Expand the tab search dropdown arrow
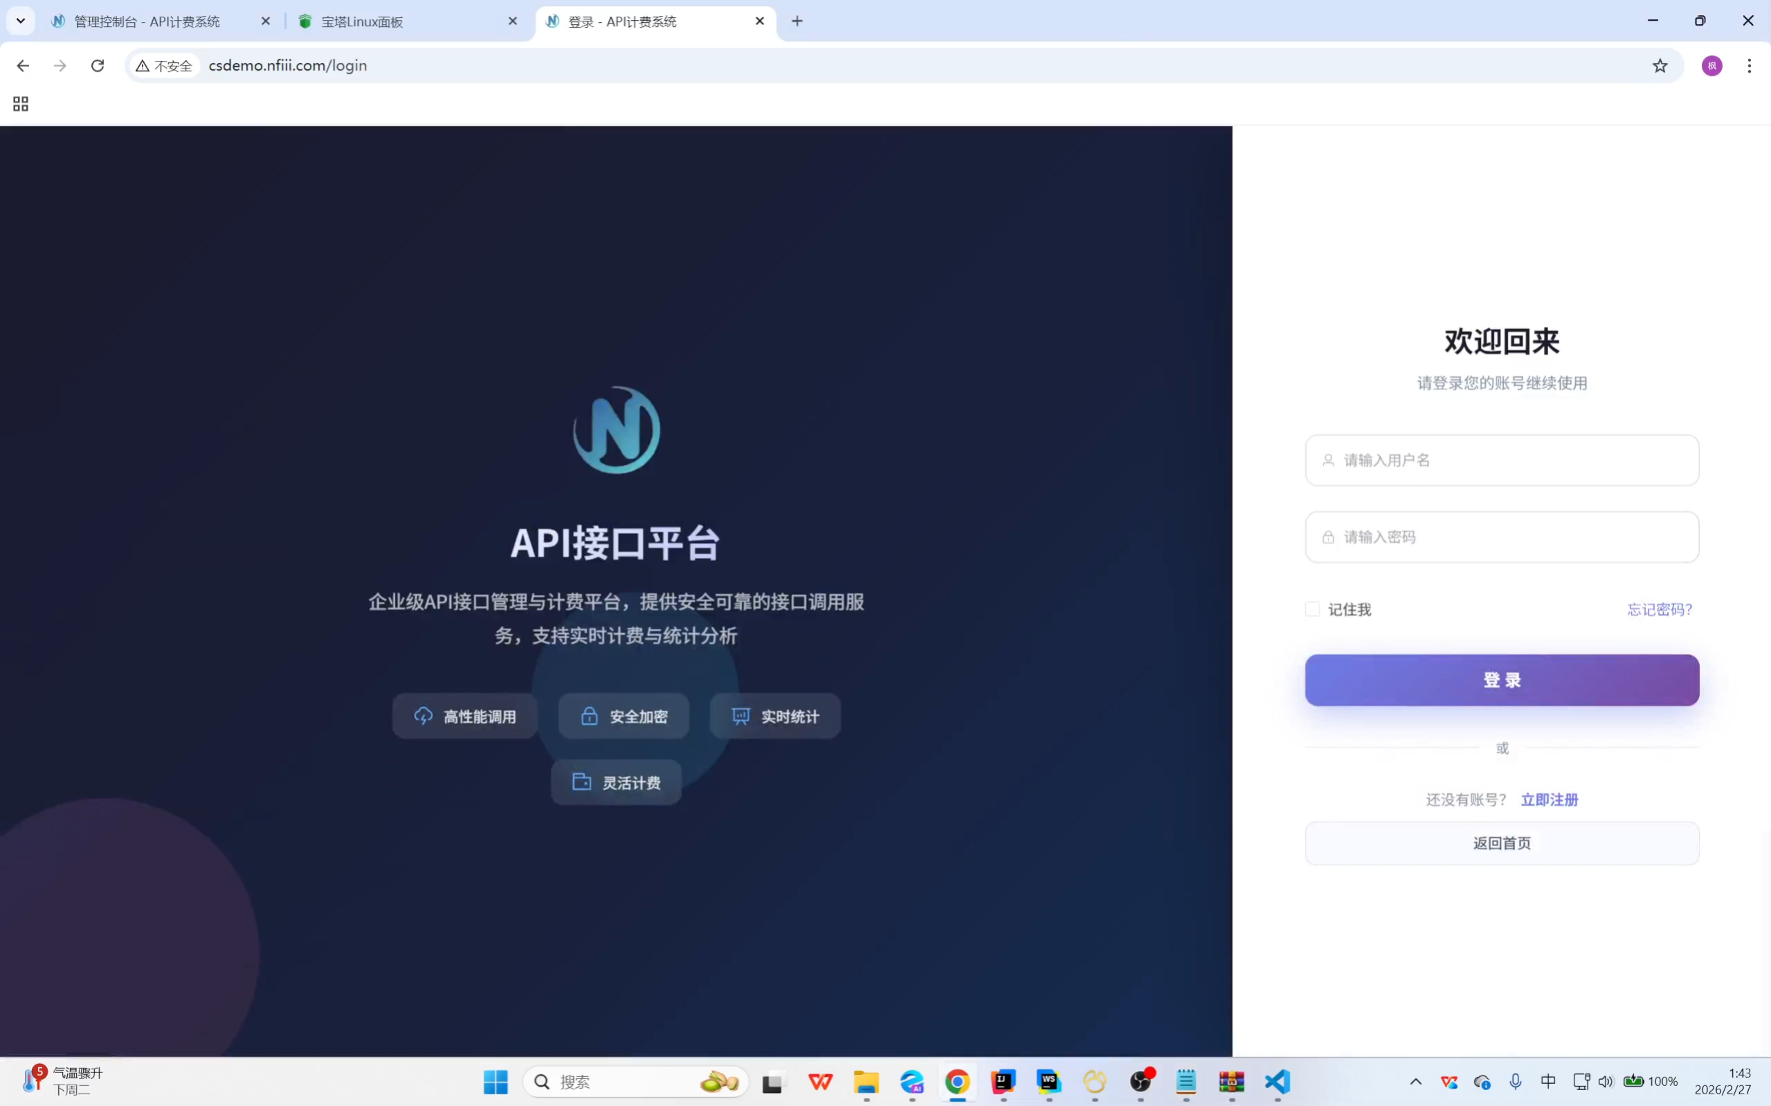 [x=21, y=21]
